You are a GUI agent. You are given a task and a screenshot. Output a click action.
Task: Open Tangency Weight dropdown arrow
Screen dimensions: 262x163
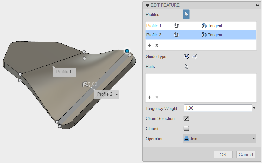(x=254, y=108)
